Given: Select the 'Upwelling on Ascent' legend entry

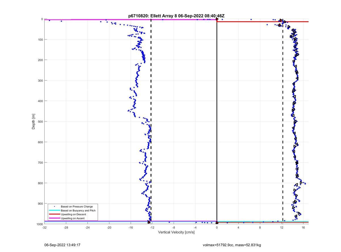Looking at the screenshot, I should tap(72, 218).
